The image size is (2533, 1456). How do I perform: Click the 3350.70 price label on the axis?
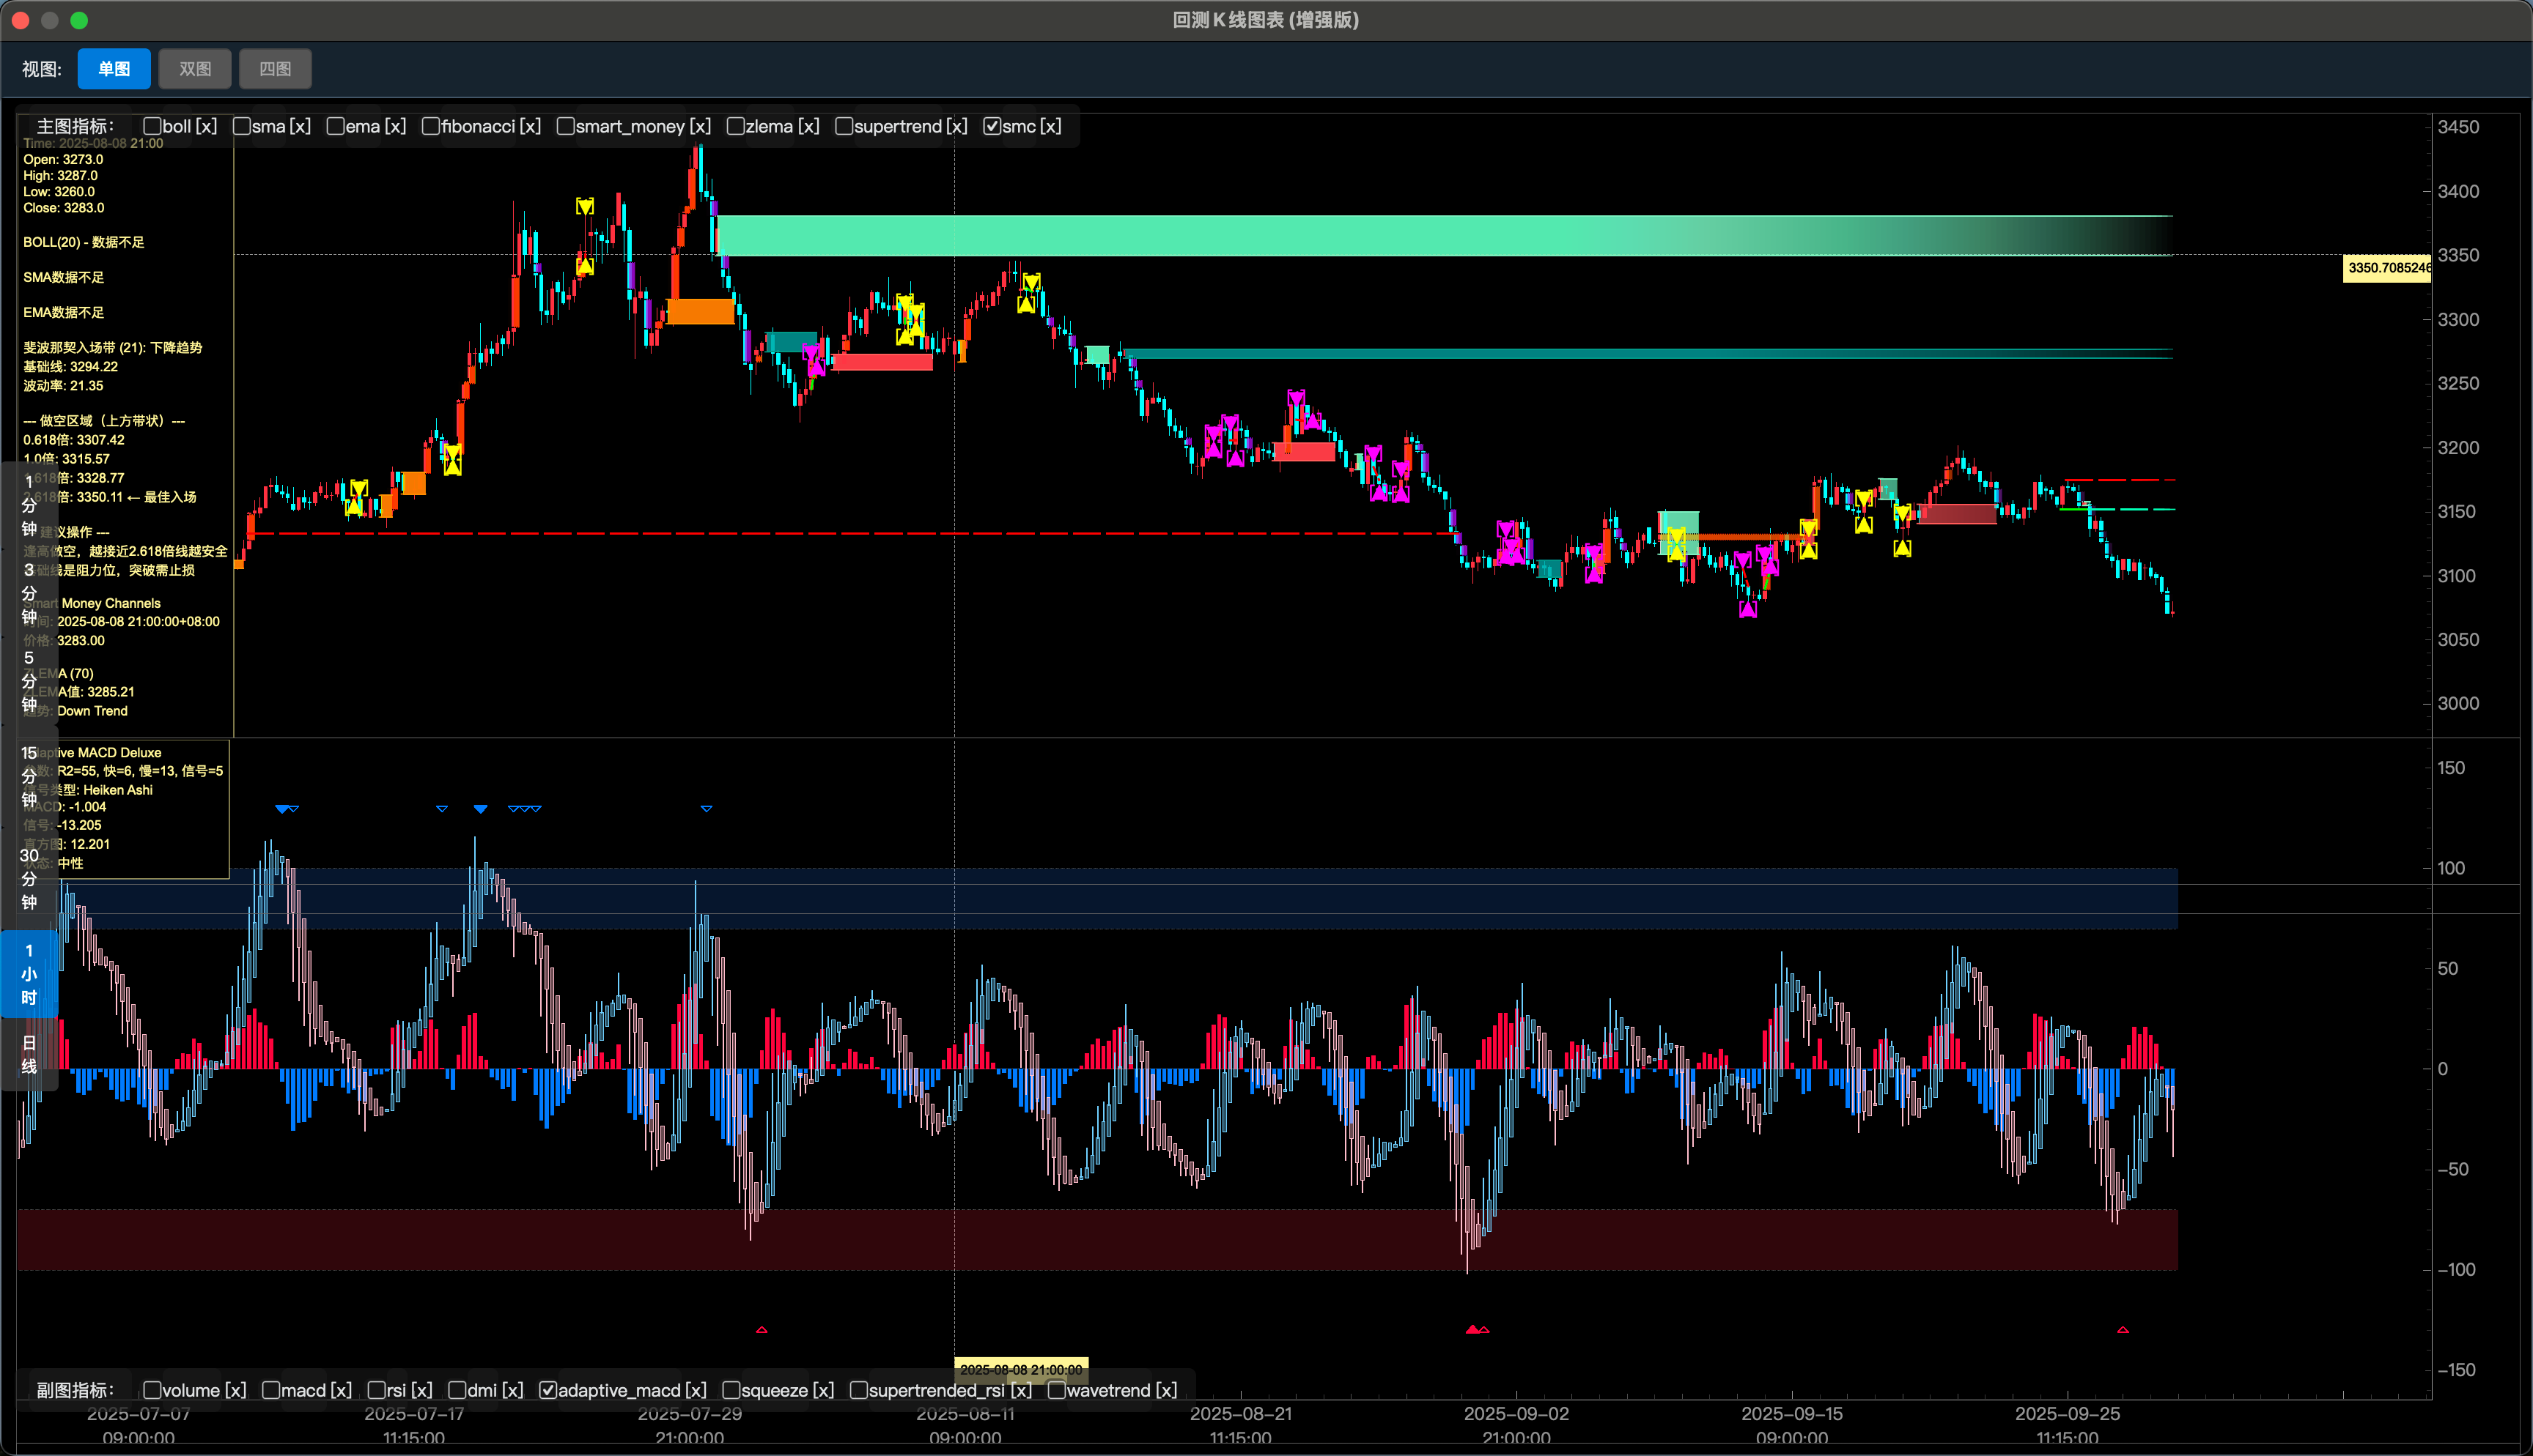click(2387, 268)
